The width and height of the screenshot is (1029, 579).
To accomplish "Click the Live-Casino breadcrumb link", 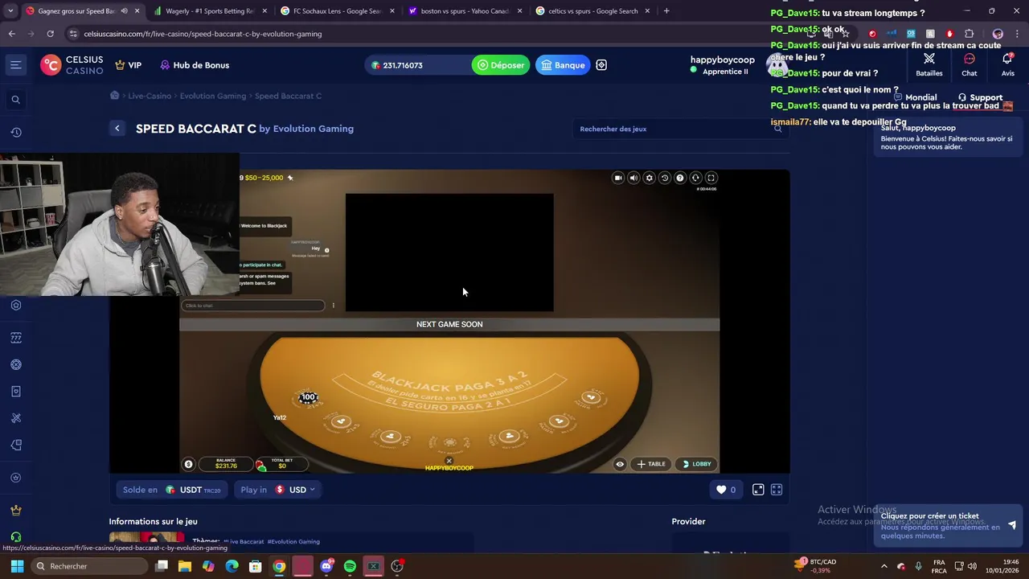I will coord(150,96).
